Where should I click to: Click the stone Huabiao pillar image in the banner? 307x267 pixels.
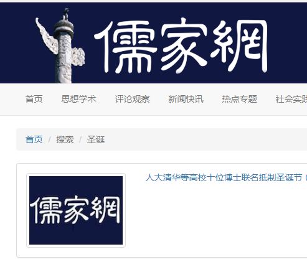(60, 45)
